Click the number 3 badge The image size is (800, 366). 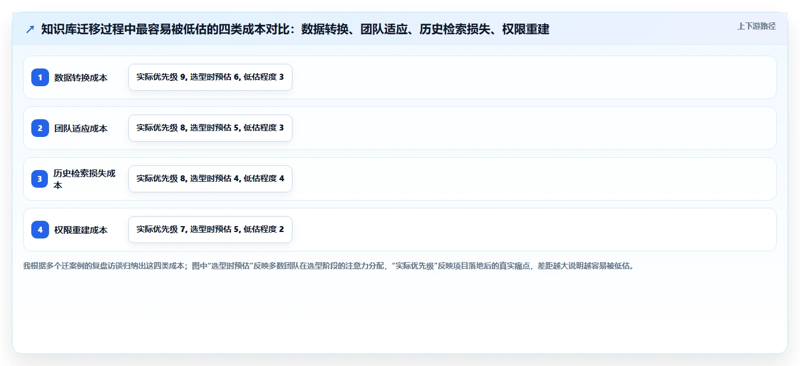40,179
